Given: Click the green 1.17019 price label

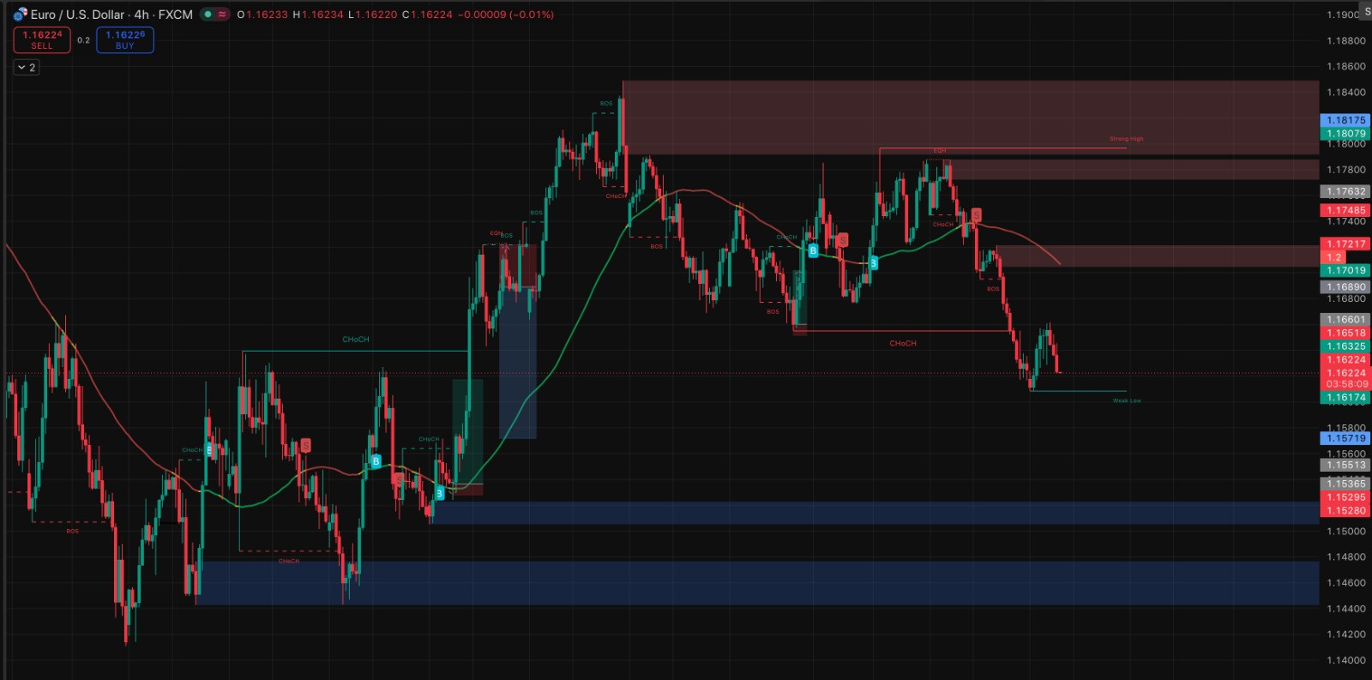Looking at the screenshot, I should pyautogui.click(x=1345, y=270).
